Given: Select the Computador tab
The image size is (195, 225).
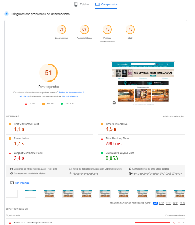Looking at the screenshot, I should [x=106, y=5].
